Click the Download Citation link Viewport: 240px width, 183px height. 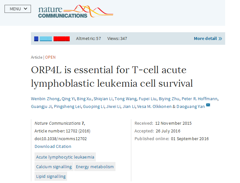53,146
